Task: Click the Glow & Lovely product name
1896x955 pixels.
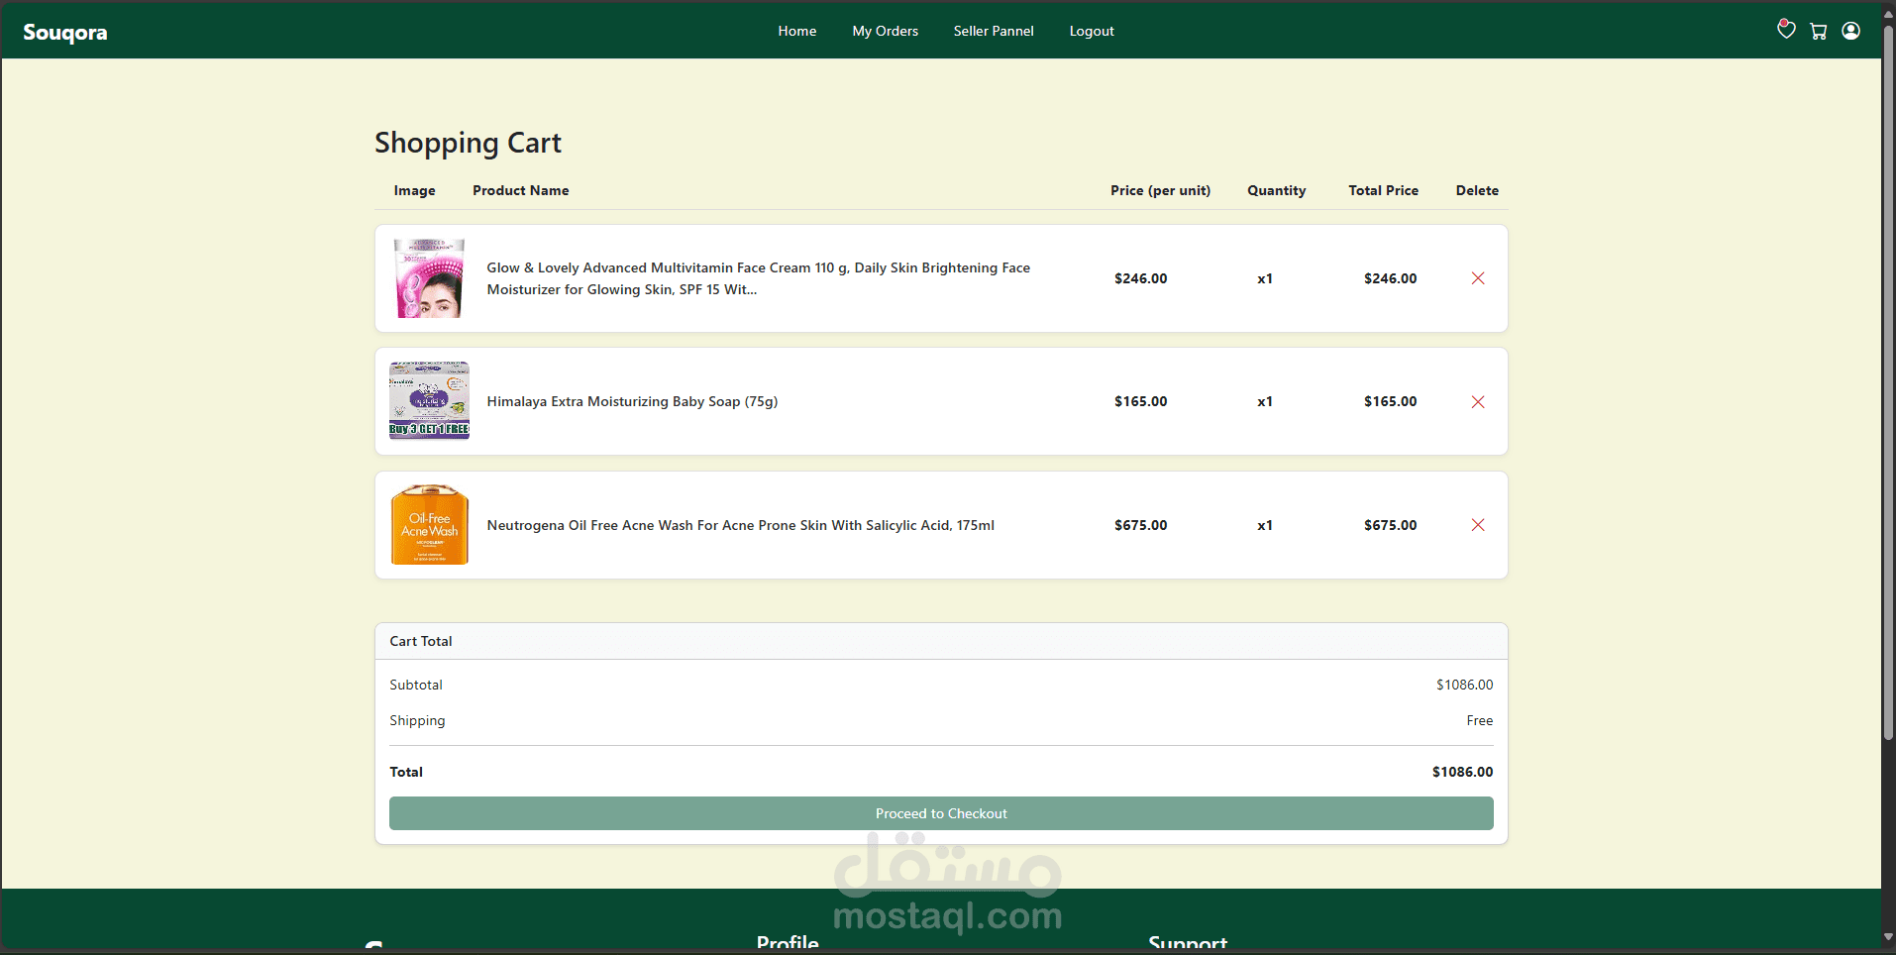Action: coord(759,278)
